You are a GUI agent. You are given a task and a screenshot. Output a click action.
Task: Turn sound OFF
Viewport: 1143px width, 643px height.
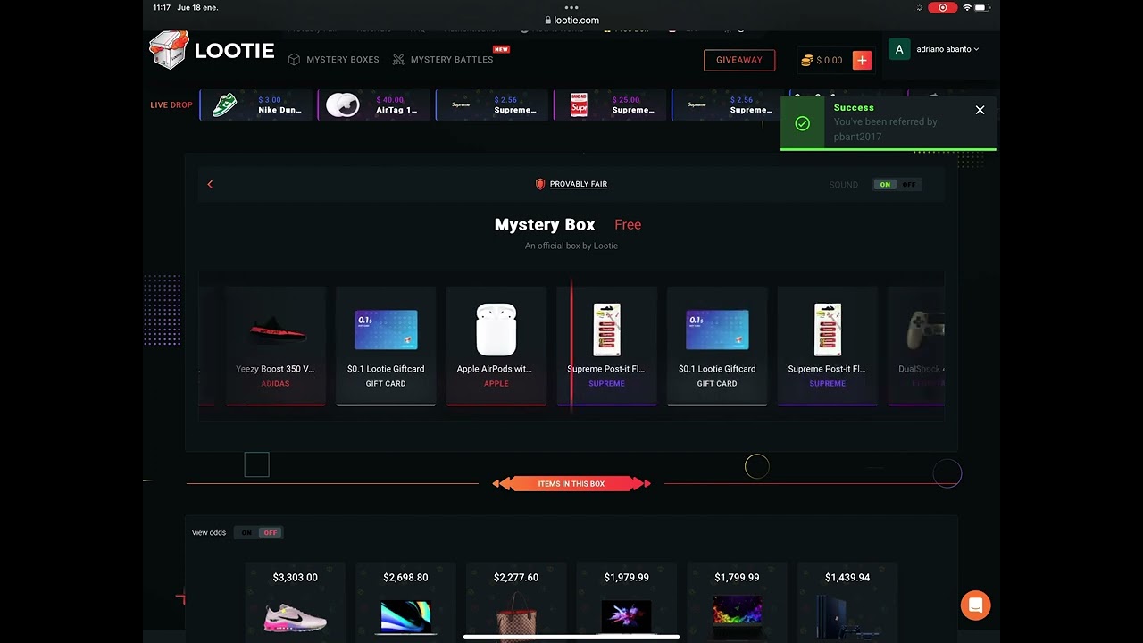click(x=908, y=185)
